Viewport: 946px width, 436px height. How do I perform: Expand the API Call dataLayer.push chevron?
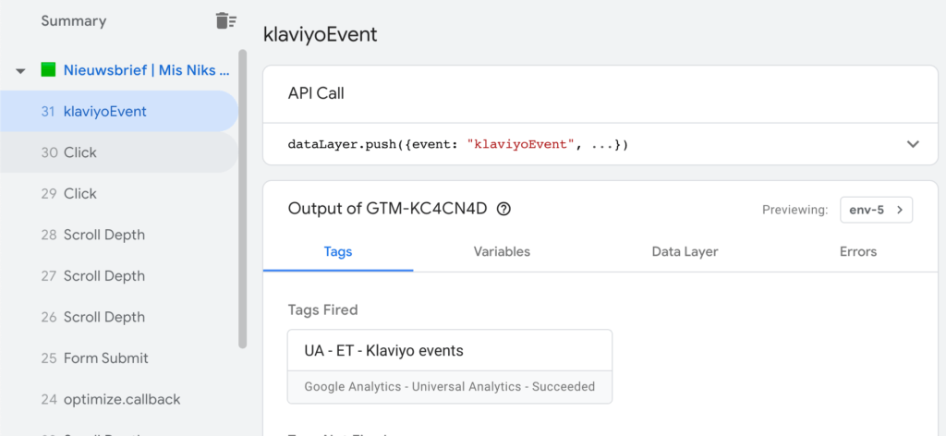click(913, 144)
